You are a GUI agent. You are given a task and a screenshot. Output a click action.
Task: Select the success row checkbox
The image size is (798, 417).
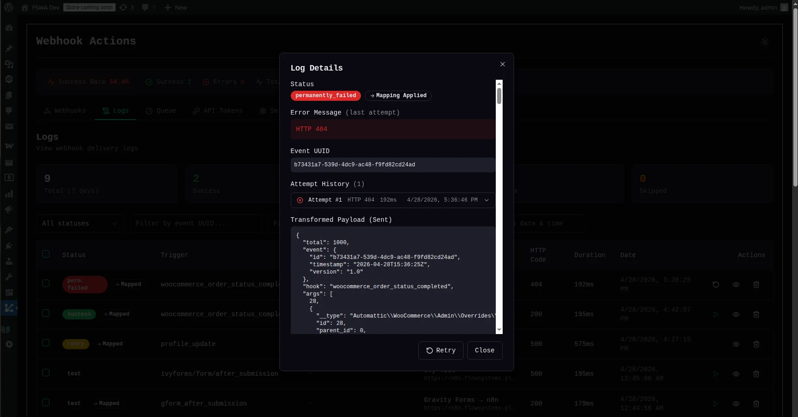(x=46, y=313)
